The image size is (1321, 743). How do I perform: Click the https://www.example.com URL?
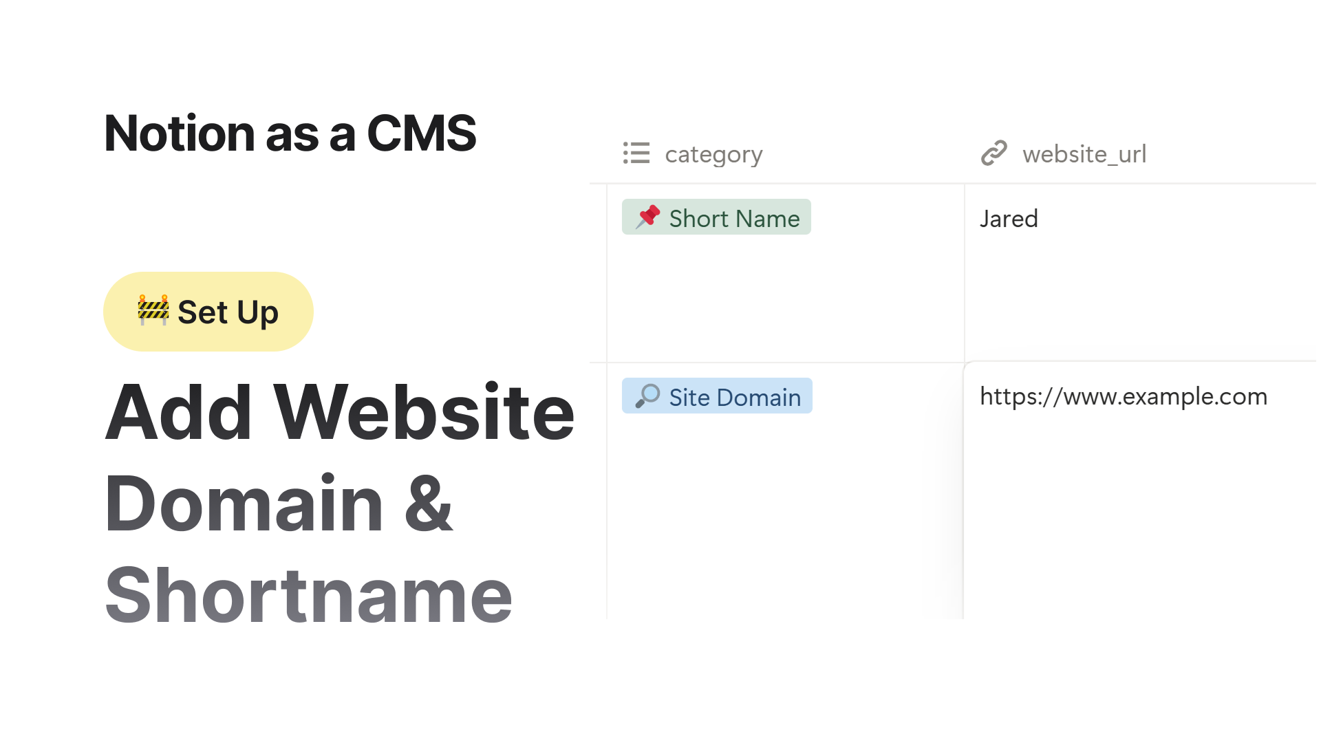point(1123,396)
